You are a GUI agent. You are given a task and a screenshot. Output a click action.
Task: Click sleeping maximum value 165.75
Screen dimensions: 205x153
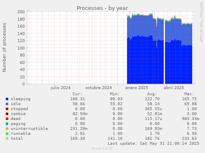click(189, 99)
